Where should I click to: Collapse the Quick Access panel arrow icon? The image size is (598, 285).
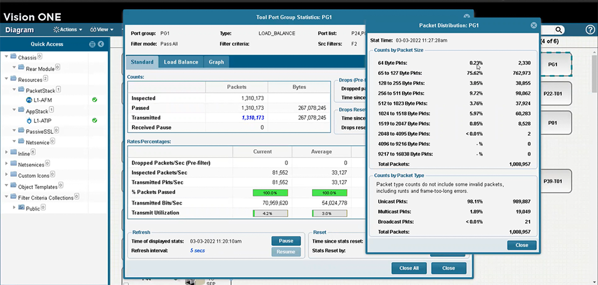pyautogui.click(x=101, y=44)
